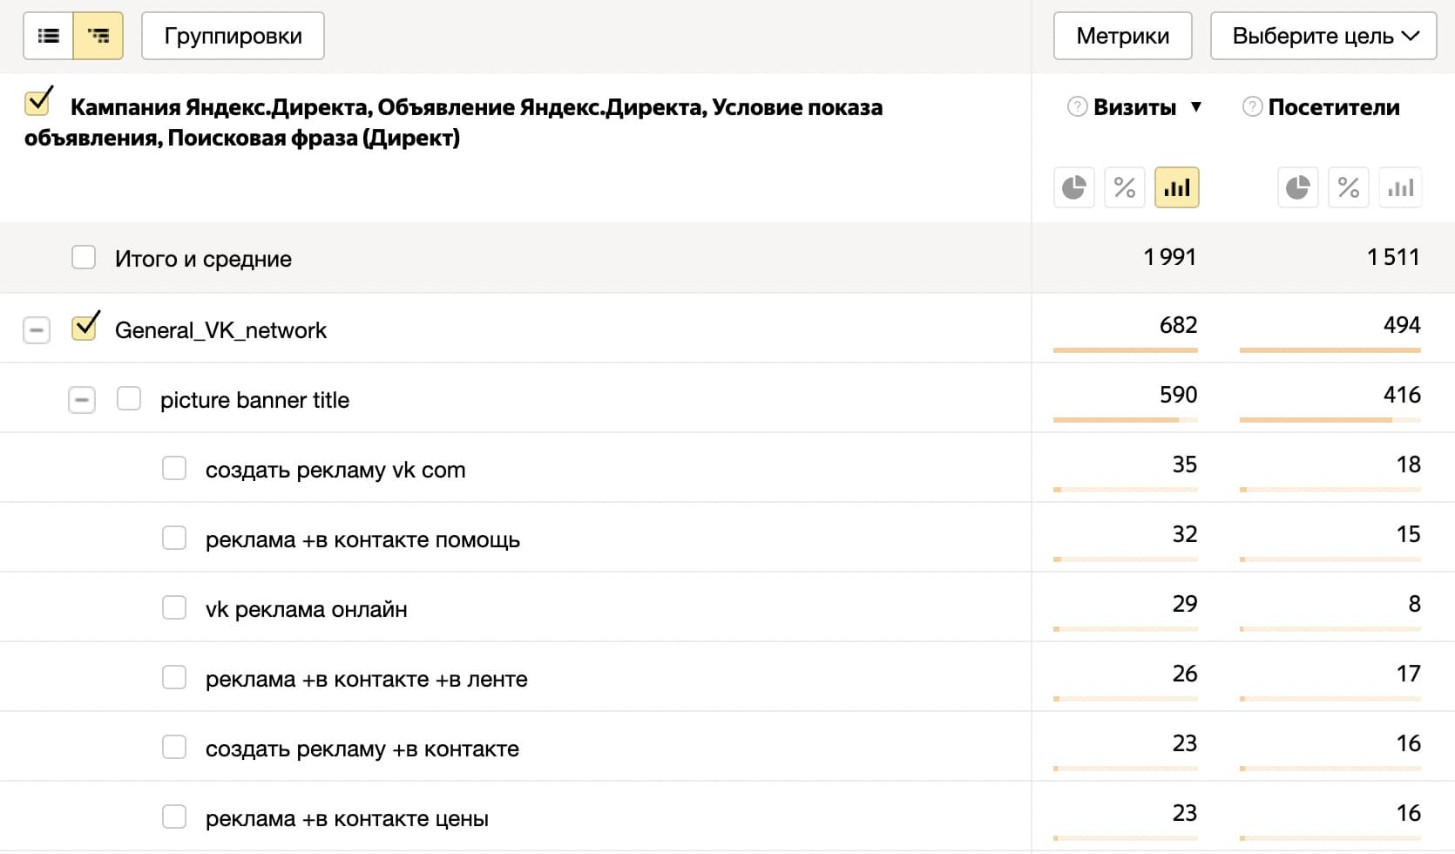Select the picture banner title ad
The width and height of the screenshot is (1455, 854).
click(x=254, y=400)
